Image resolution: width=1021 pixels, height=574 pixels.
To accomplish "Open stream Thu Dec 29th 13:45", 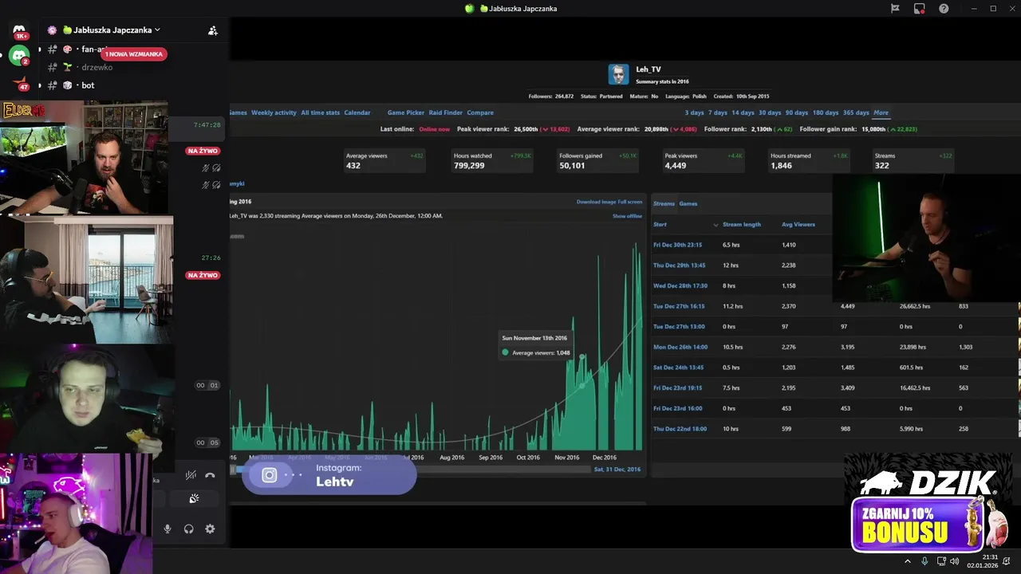I will (679, 265).
